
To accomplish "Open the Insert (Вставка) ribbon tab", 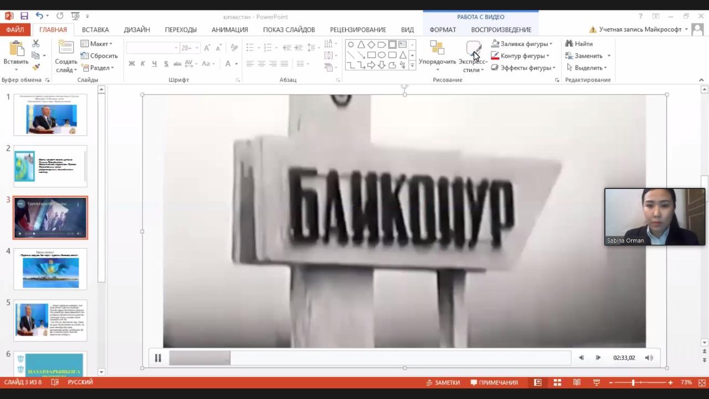I will (95, 30).
